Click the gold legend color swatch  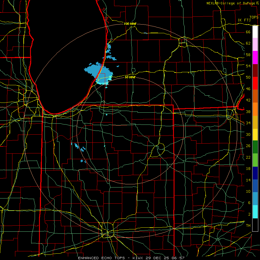[255, 122]
